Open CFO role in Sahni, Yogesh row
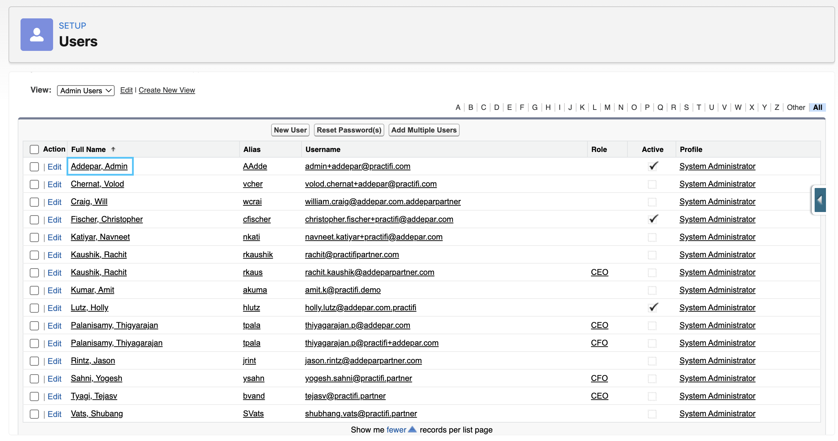The height and width of the screenshot is (441, 838). pyautogui.click(x=599, y=378)
